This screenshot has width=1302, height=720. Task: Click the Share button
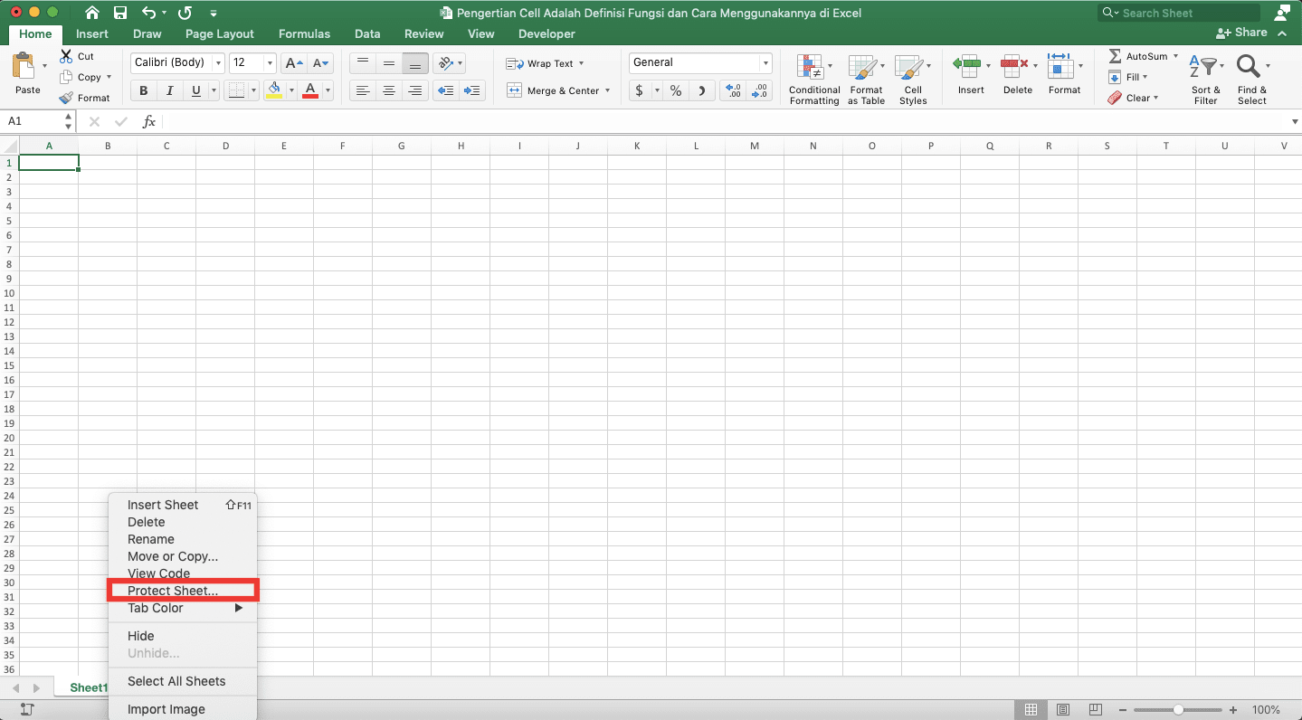pos(1241,33)
